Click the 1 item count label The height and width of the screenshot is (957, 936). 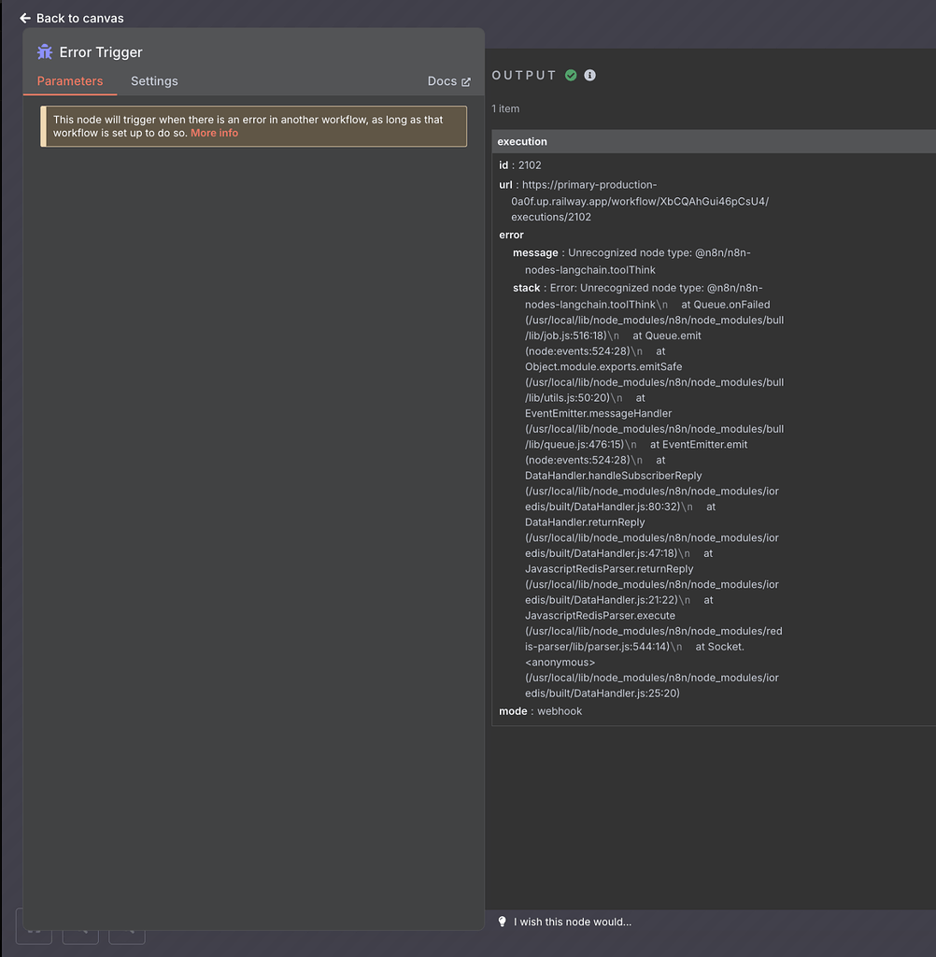click(x=505, y=108)
